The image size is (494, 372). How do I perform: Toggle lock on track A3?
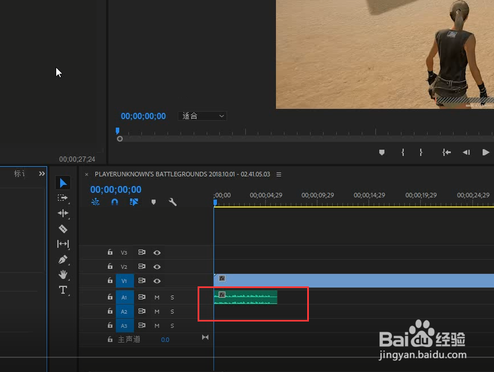[110, 325]
